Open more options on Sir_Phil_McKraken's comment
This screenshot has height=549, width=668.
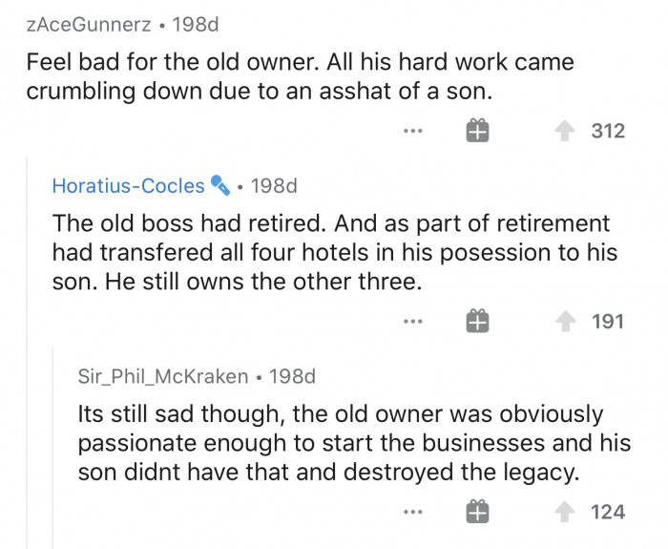pos(413,512)
